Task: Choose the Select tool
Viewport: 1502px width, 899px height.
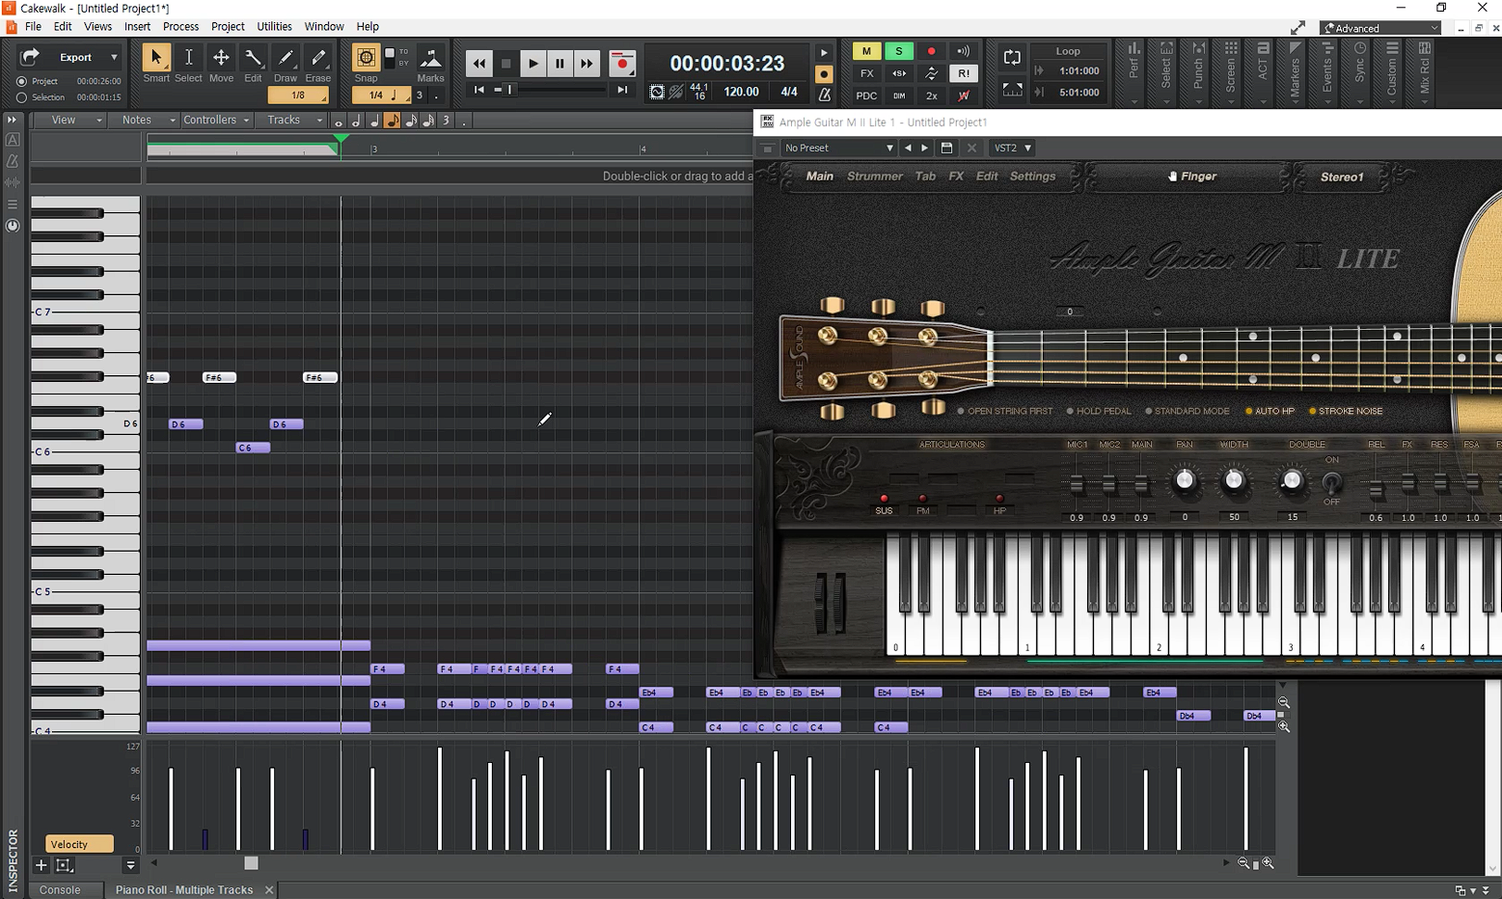Action: point(188,59)
